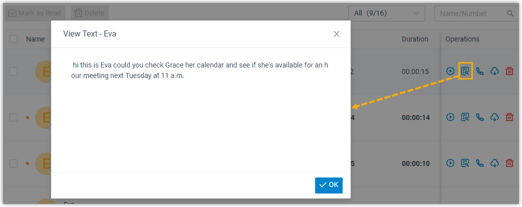Click the Name/Number search field
The image size is (522, 207).
(470, 13)
